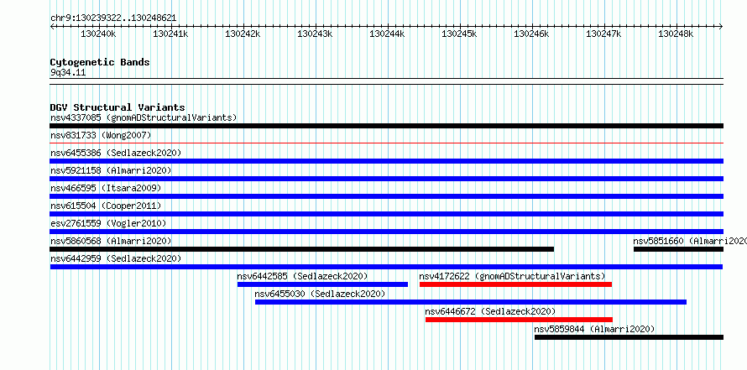Image resolution: width=747 pixels, height=370 pixels.
Task: Click the DGV Structural Variants track title
Action: click(x=118, y=107)
